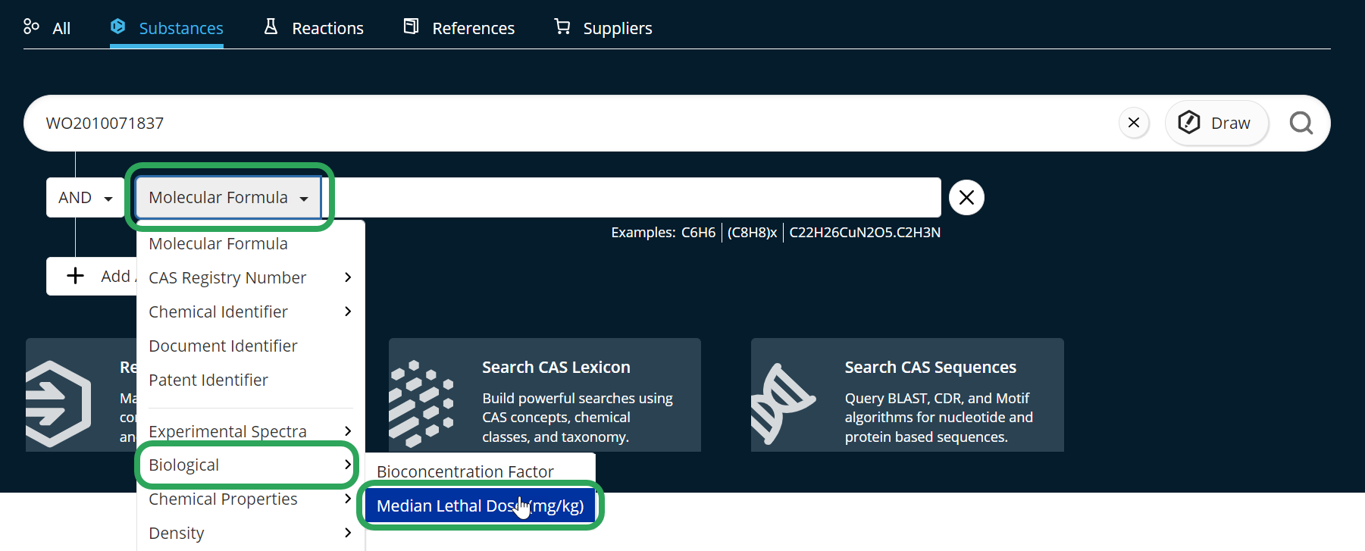Expand the Density submenu
Screen dimensions: 1365x551
click(x=251, y=533)
